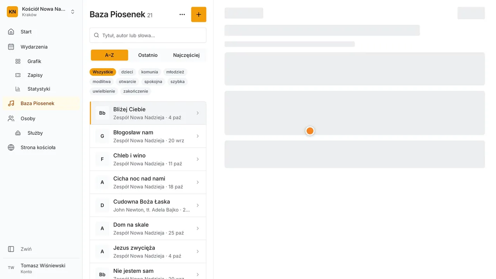The image size is (496, 279).
Task: Open the Cudowna Boża Łaska song row
Action: [148, 205]
